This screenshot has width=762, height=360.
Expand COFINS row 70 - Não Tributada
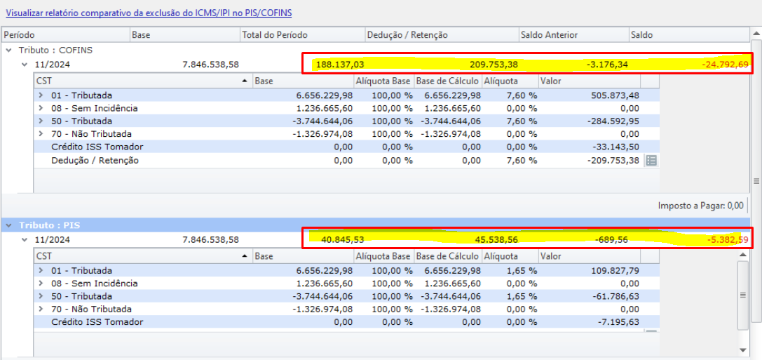41,134
